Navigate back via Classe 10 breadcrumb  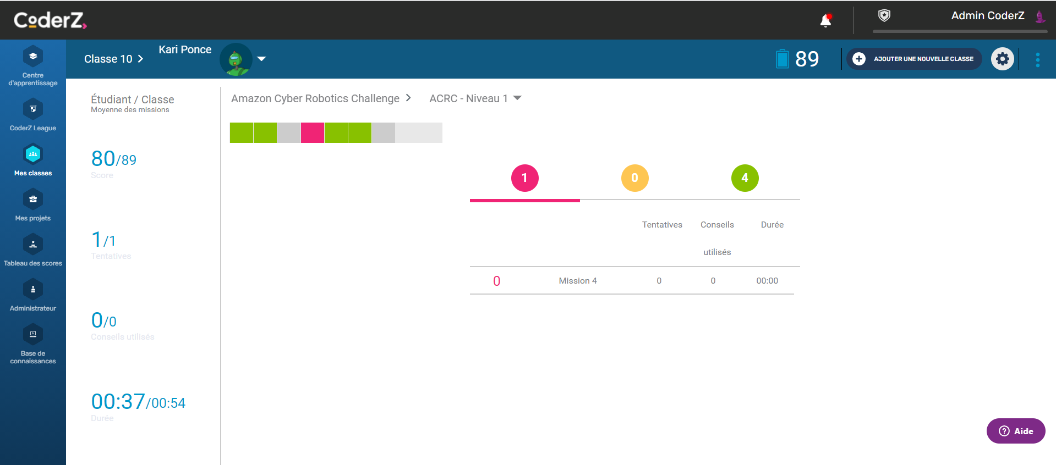[x=113, y=59]
